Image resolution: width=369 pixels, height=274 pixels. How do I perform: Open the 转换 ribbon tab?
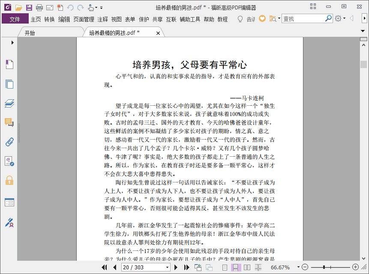49,19
